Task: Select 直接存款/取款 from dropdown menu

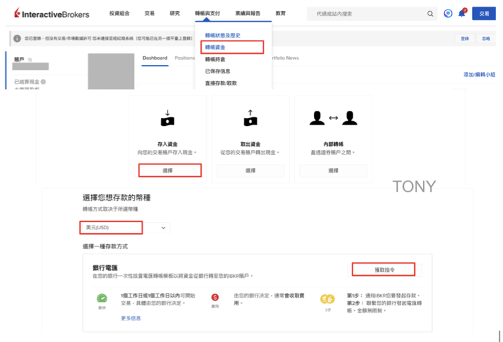Action: click(221, 83)
